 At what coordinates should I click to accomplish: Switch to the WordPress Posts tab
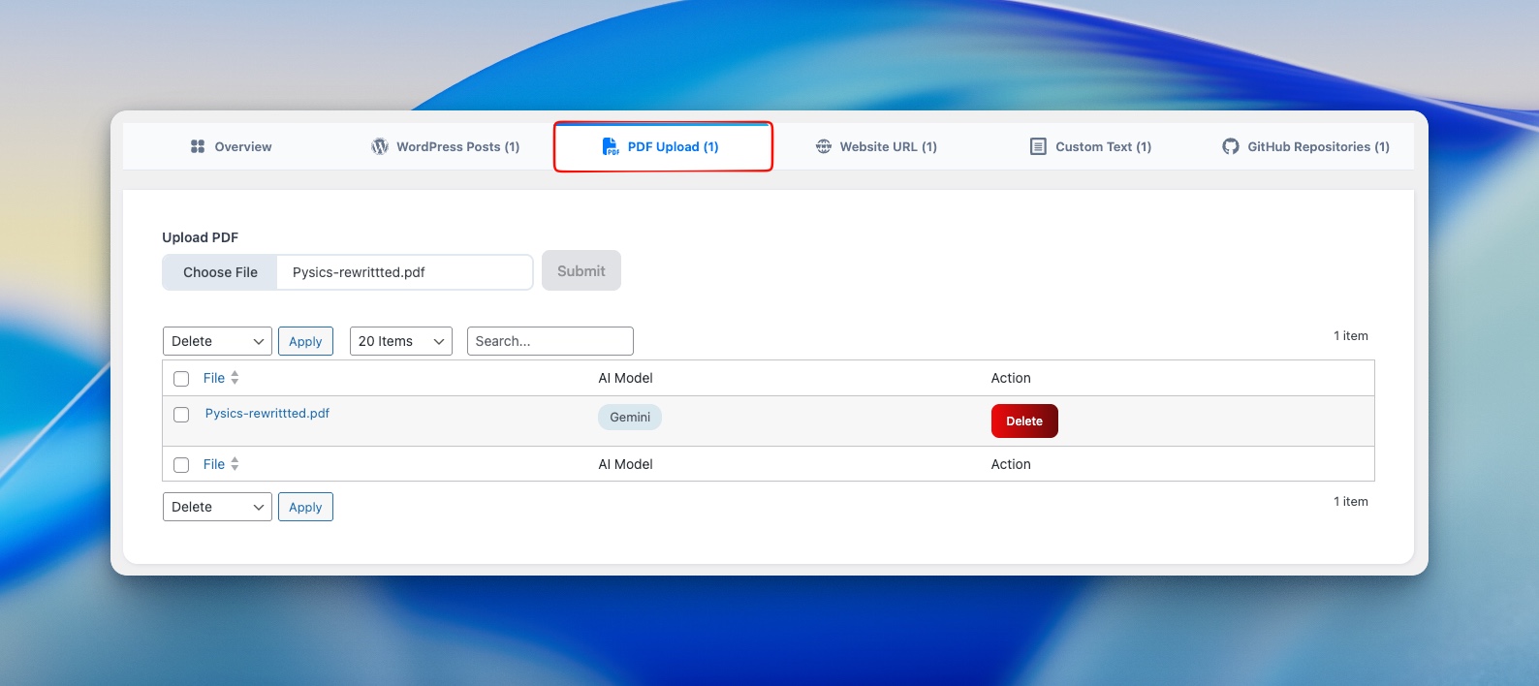[x=446, y=146]
